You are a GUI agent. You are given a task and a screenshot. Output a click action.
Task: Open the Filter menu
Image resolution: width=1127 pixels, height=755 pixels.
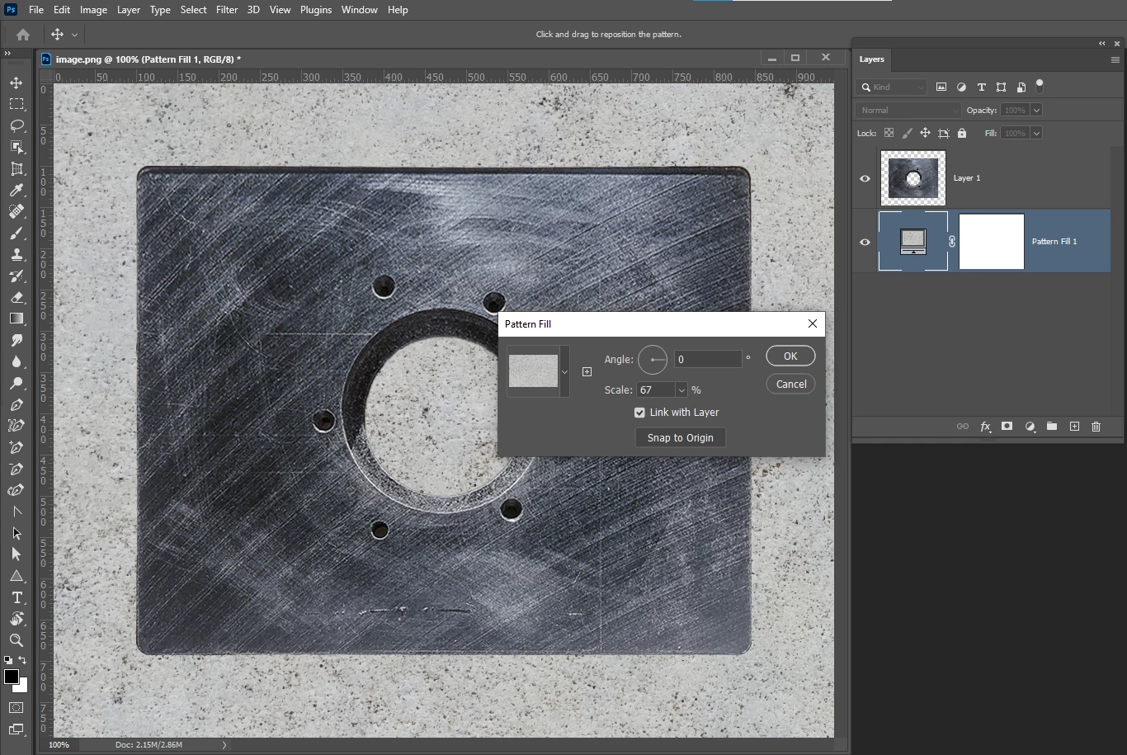[227, 10]
